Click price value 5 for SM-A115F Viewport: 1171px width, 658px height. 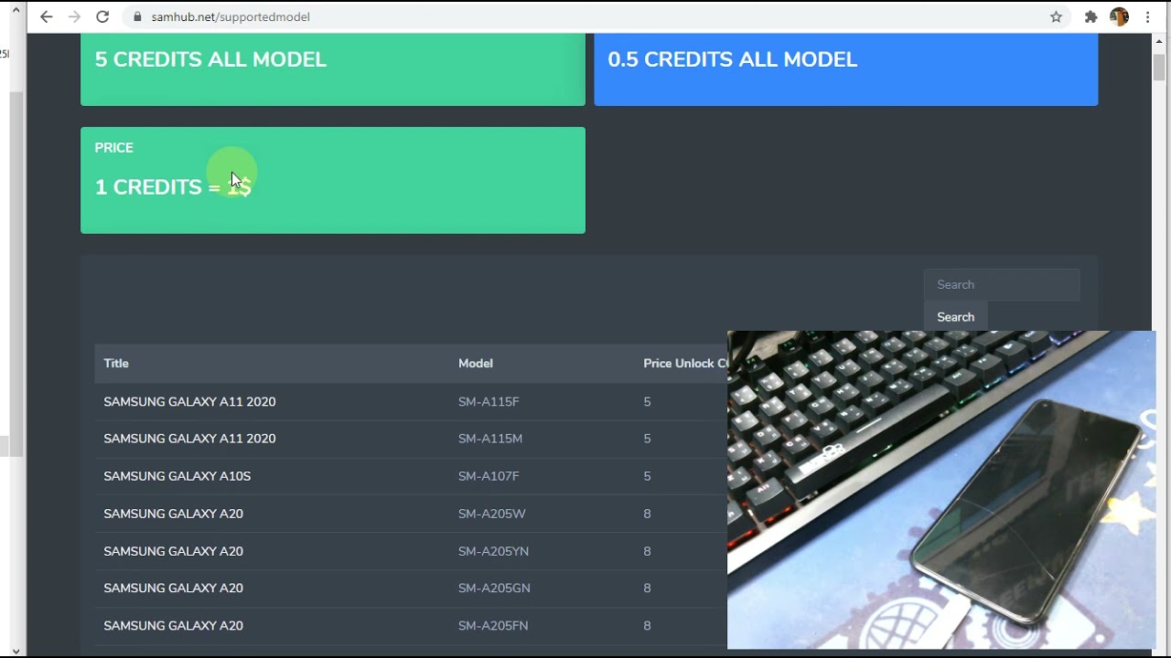(x=647, y=401)
